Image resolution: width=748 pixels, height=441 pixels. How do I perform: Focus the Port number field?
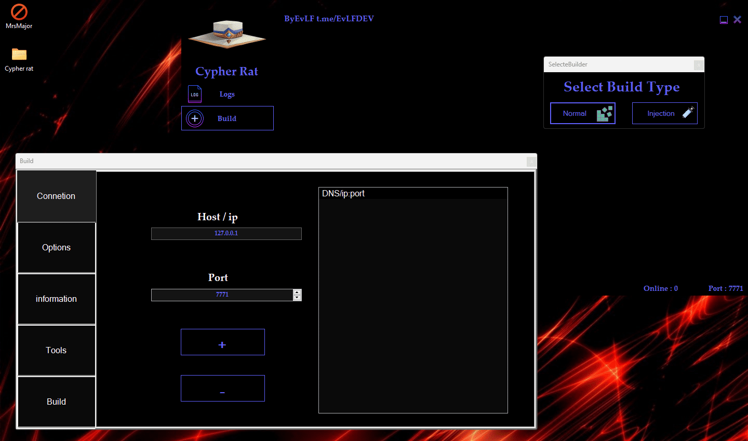pyautogui.click(x=222, y=295)
